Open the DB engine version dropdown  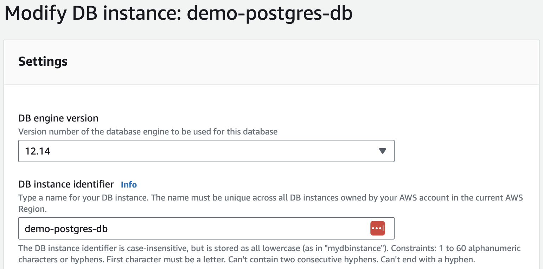pos(206,151)
